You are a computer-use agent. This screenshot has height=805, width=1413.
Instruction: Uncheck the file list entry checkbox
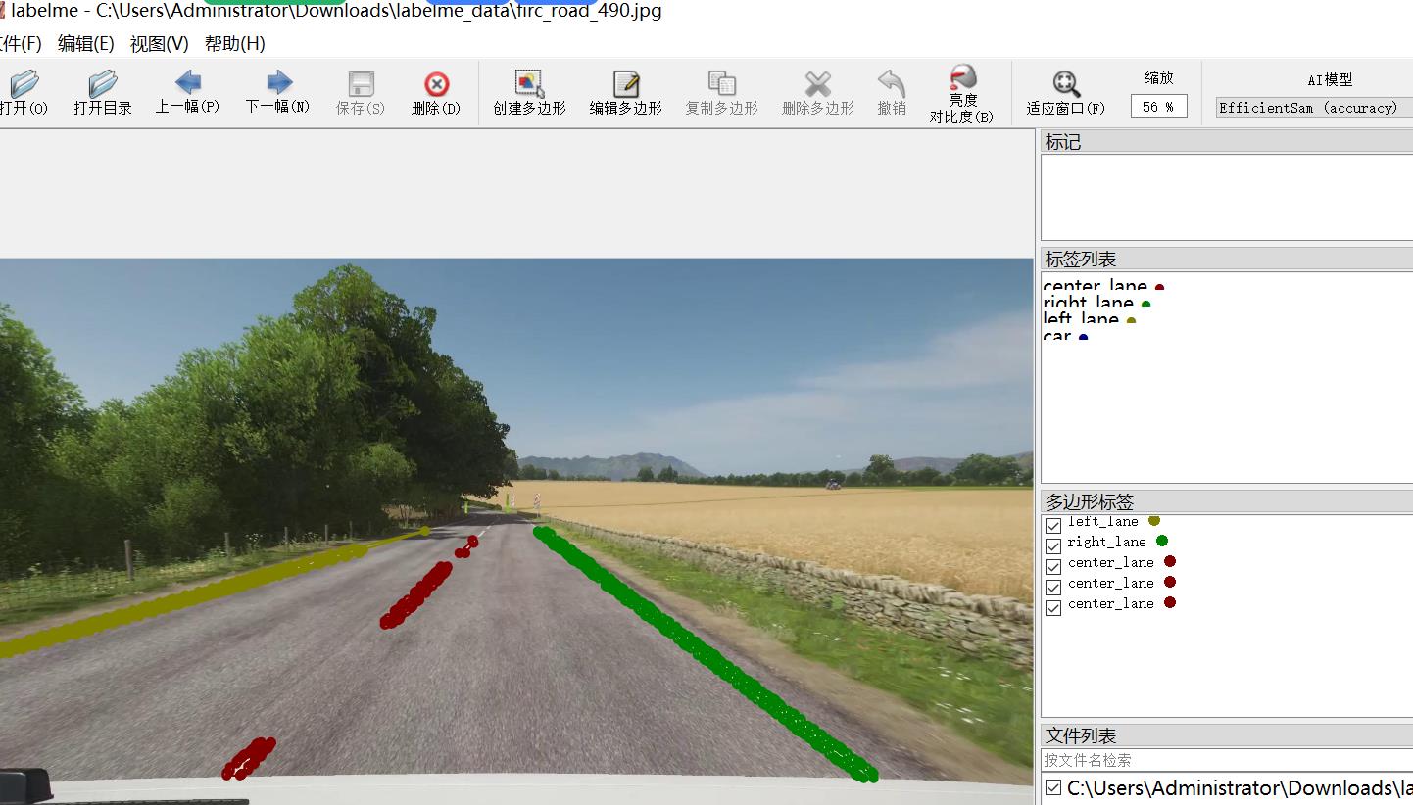click(1053, 787)
